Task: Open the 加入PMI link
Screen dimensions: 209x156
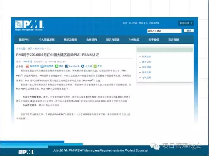Action: coord(133,23)
